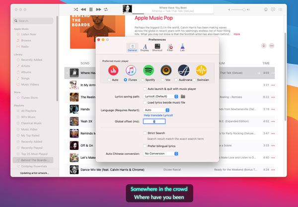Click the now playing album artwork

tap(127, 9)
